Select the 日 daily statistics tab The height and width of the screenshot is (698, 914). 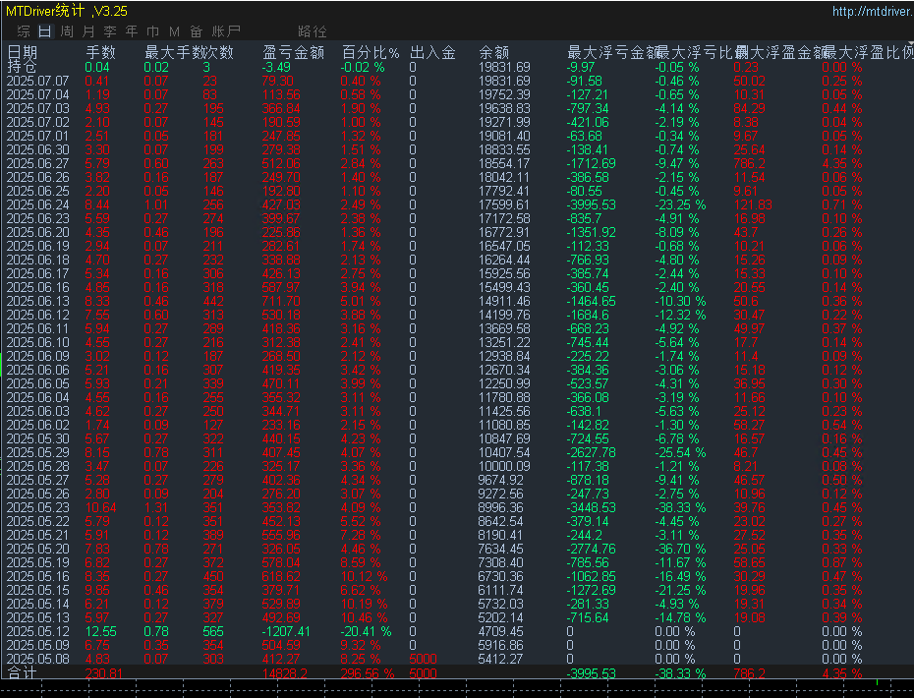tap(44, 31)
